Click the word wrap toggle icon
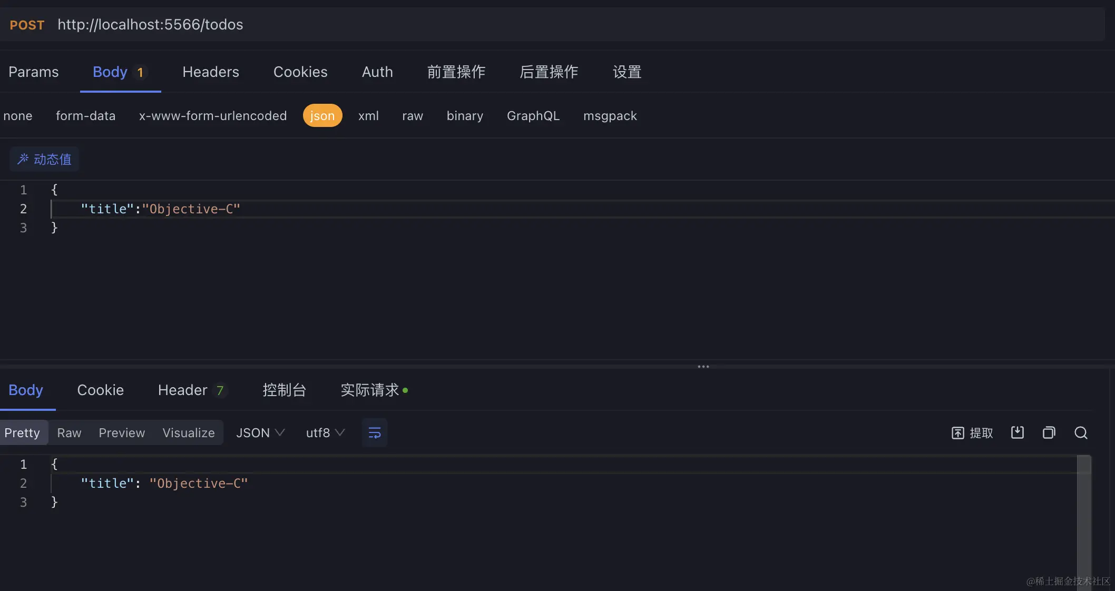Viewport: 1115px width, 591px height. (374, 433)
